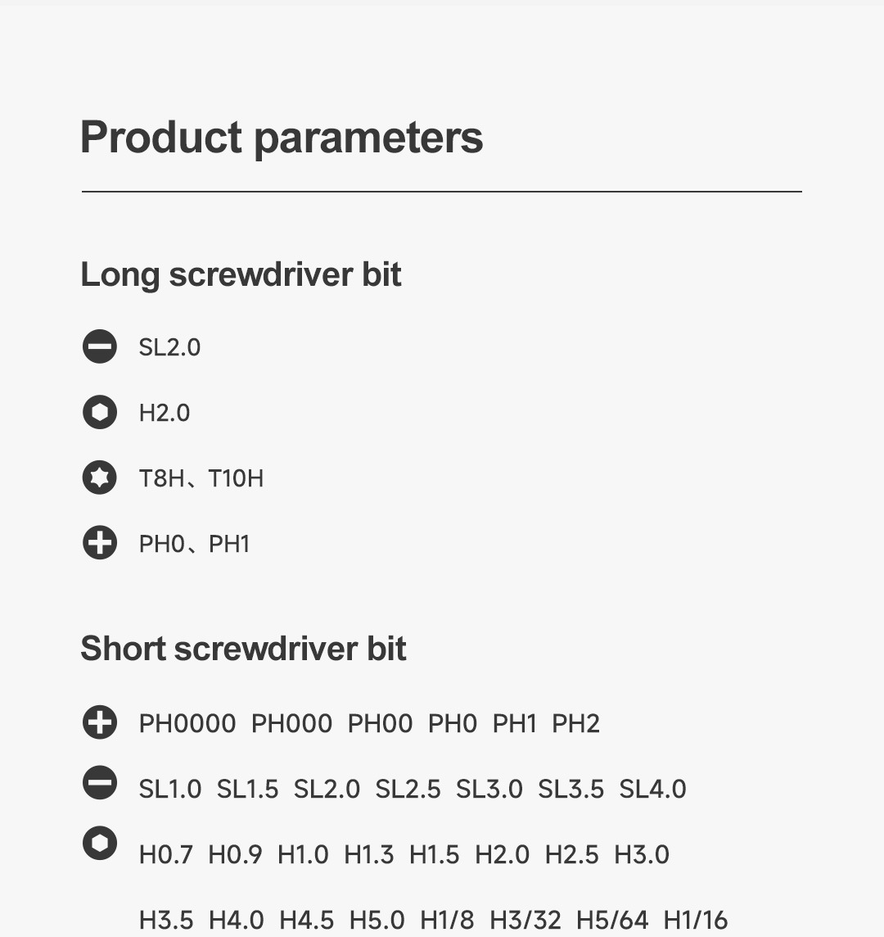Click the hex icon beside long bit H2.0
Screen dimensions: 884x937
point(100,412)
